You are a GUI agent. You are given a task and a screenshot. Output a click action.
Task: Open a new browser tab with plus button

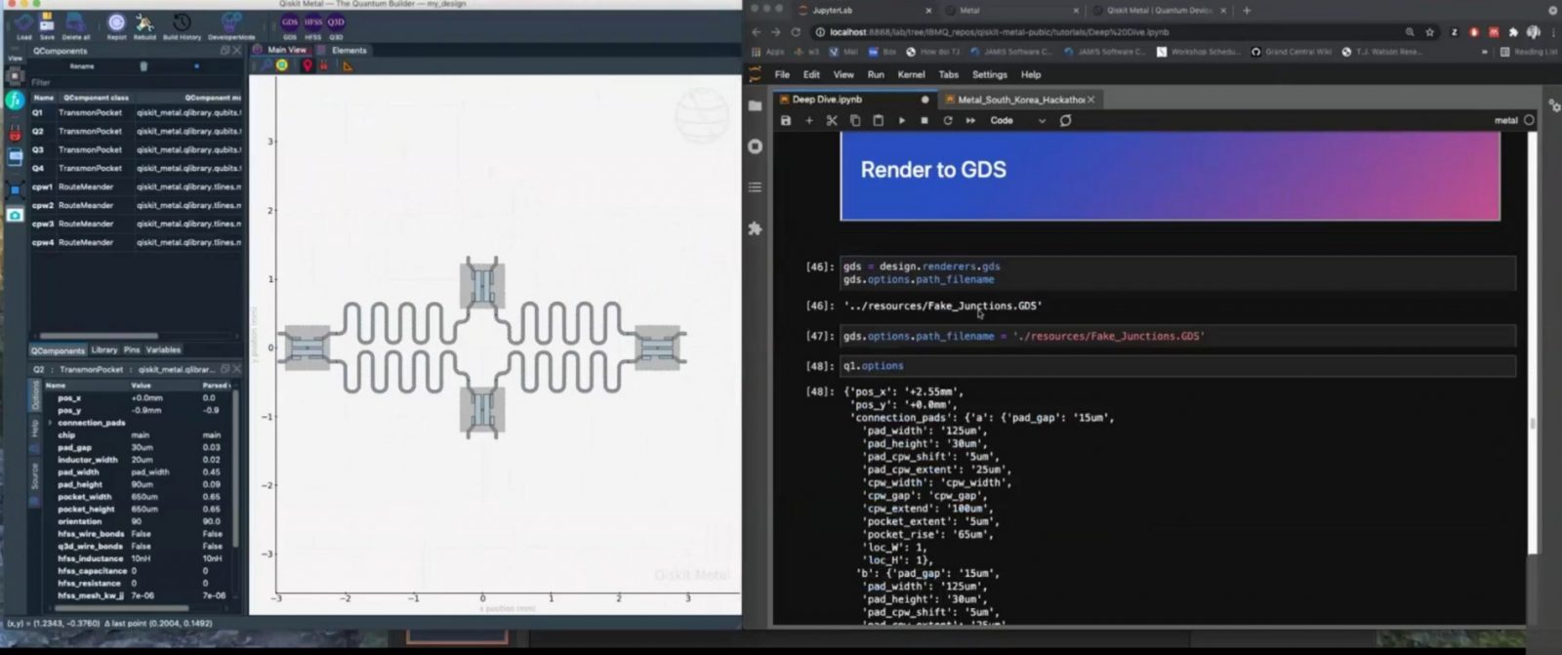(1247, 11)
